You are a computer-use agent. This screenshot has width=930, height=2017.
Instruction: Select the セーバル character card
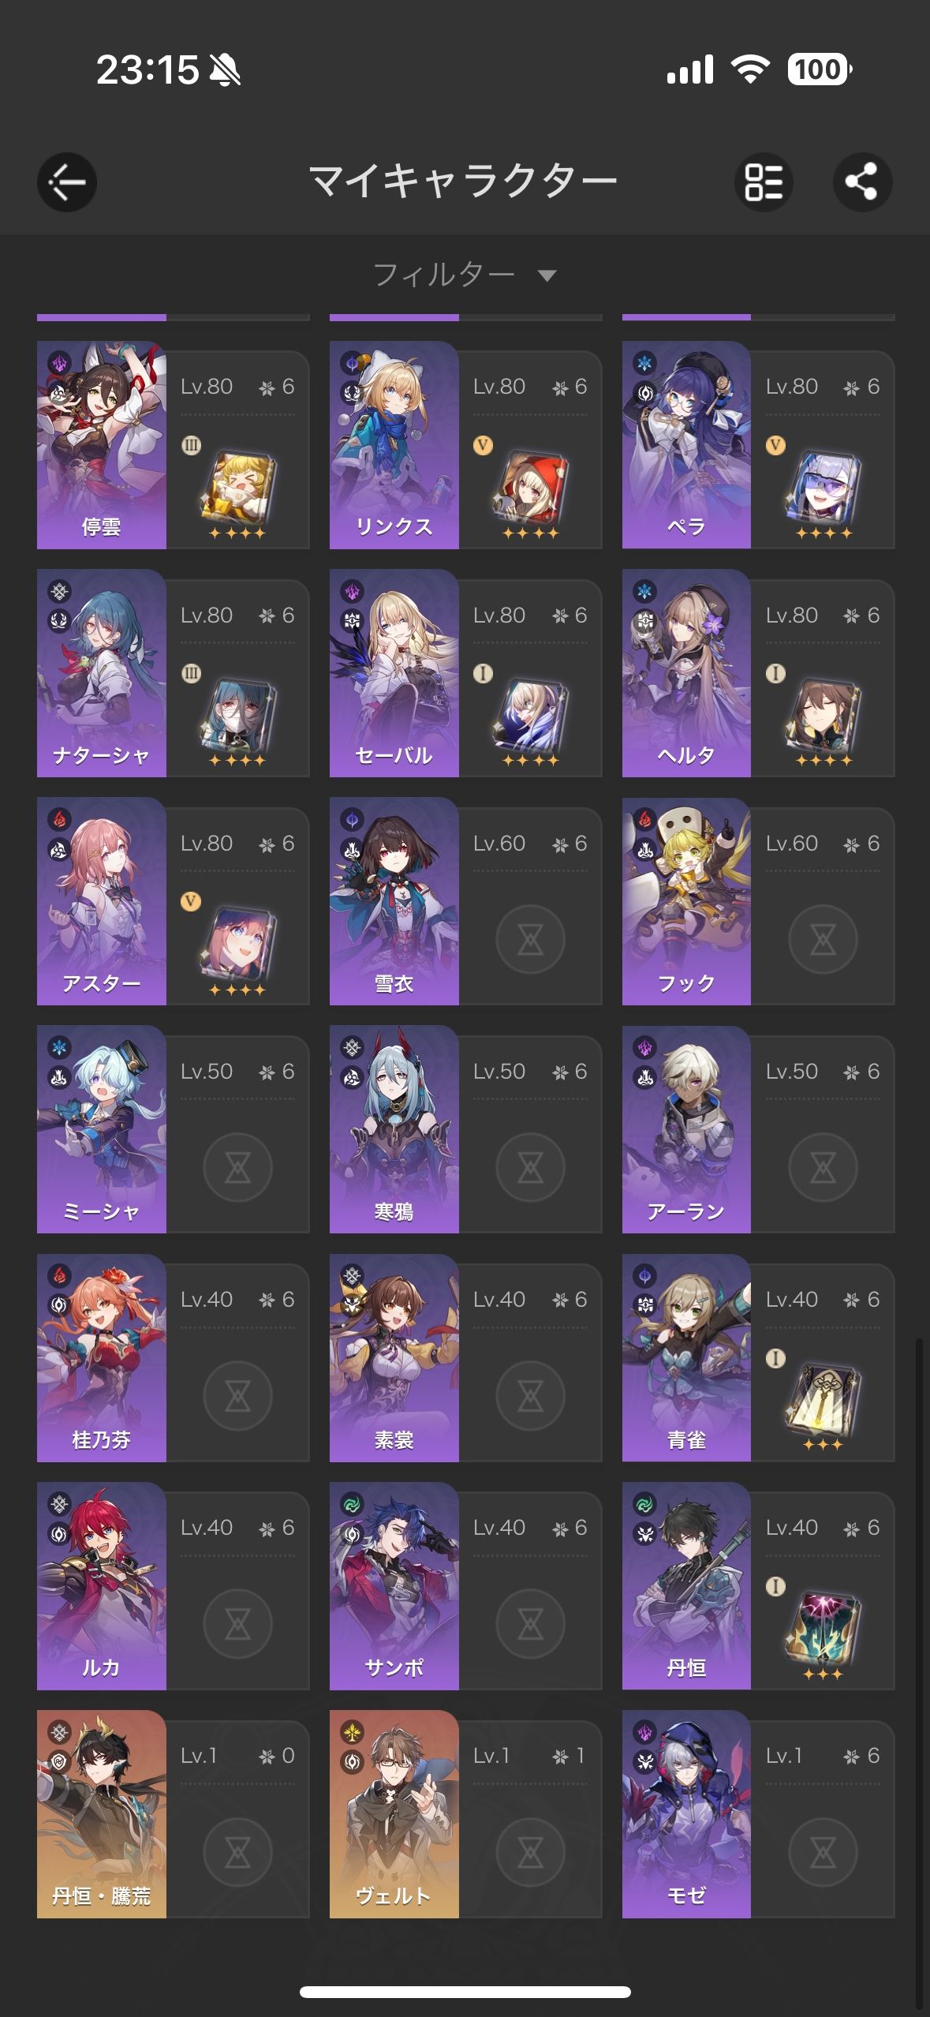click(x=465, y=673)
